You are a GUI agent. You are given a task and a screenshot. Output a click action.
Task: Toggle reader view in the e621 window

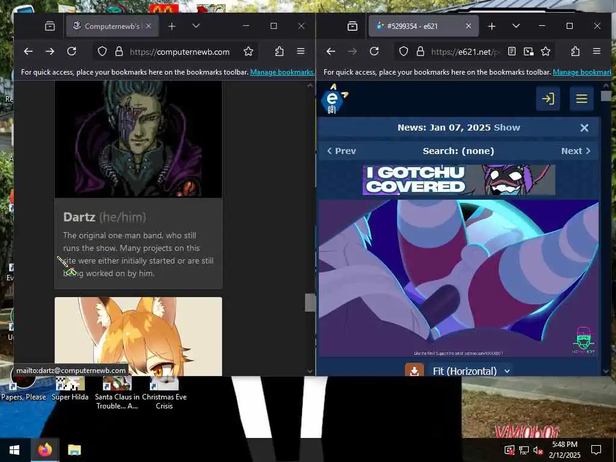[512, 52]
